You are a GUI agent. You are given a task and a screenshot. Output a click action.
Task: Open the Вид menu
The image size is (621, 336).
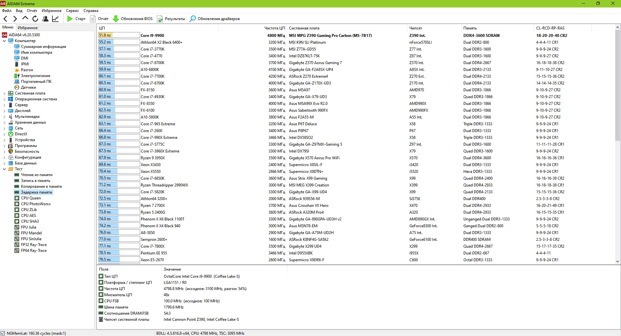(19, 11)
